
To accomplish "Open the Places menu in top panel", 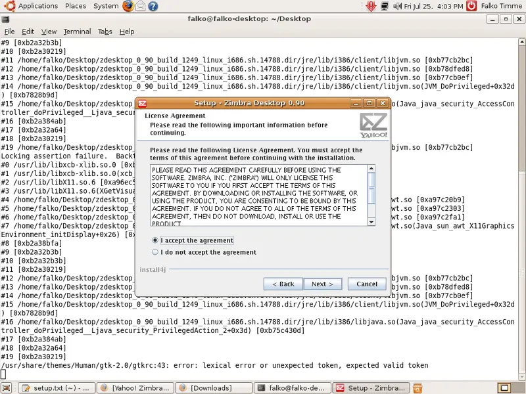I will coord(76,6).
